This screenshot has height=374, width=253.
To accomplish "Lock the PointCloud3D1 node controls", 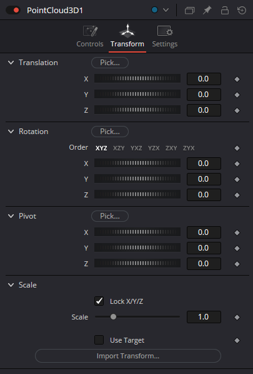I will [224, 10].
